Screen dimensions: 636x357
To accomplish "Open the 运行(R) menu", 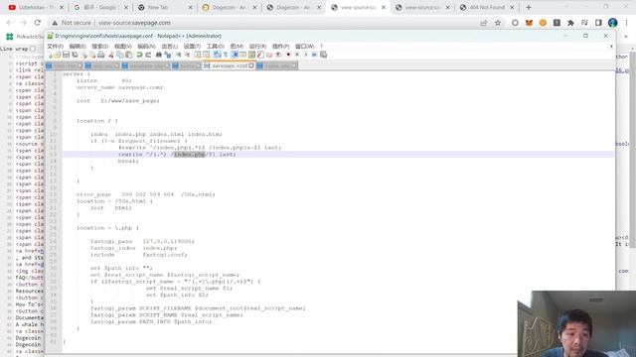I will click(x=257, y=47).
